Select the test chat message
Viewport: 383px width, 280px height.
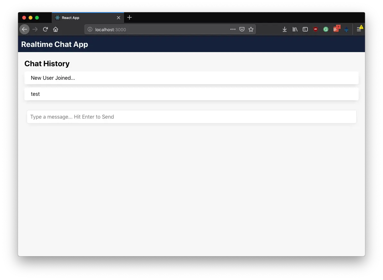(191, 94)
